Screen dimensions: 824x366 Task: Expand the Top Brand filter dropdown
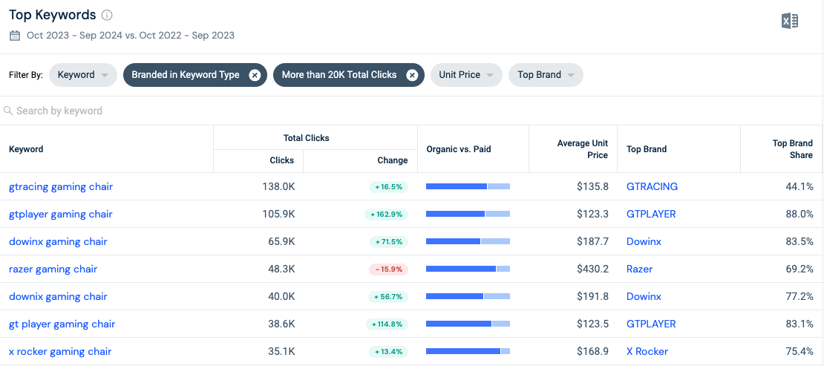[546, 75]
